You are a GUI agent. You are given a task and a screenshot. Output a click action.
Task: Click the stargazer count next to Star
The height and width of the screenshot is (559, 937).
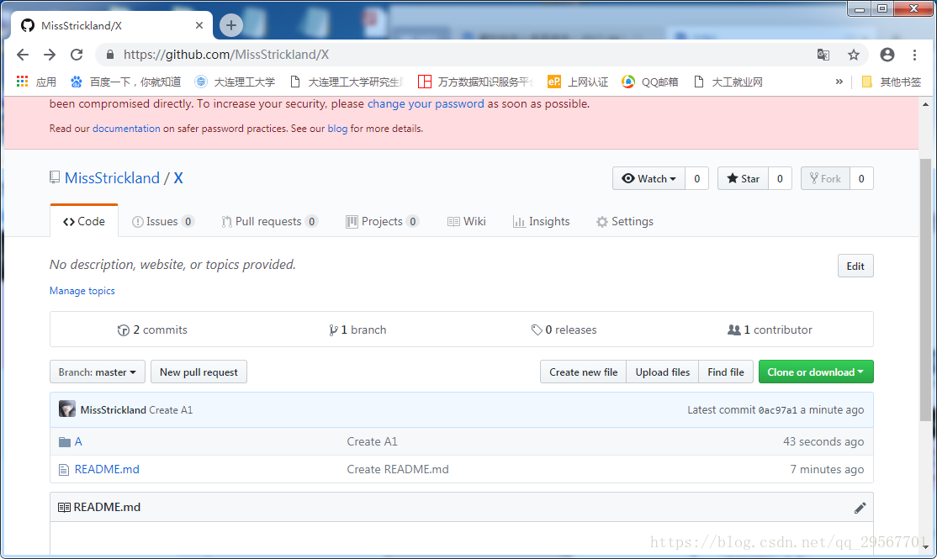point(780,178)
